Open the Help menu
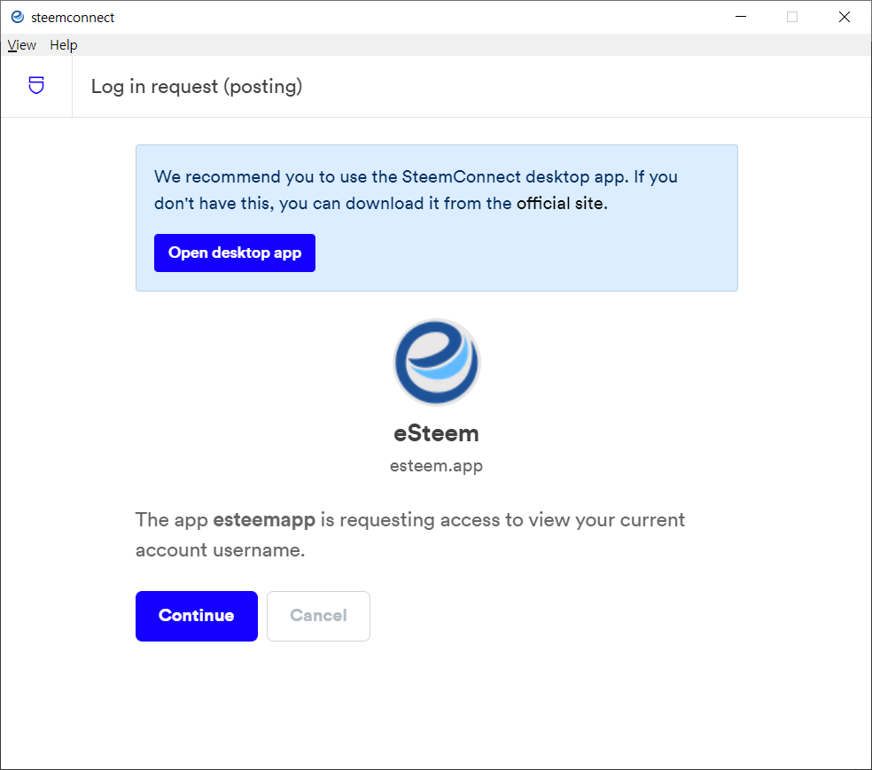 point(64,45)
